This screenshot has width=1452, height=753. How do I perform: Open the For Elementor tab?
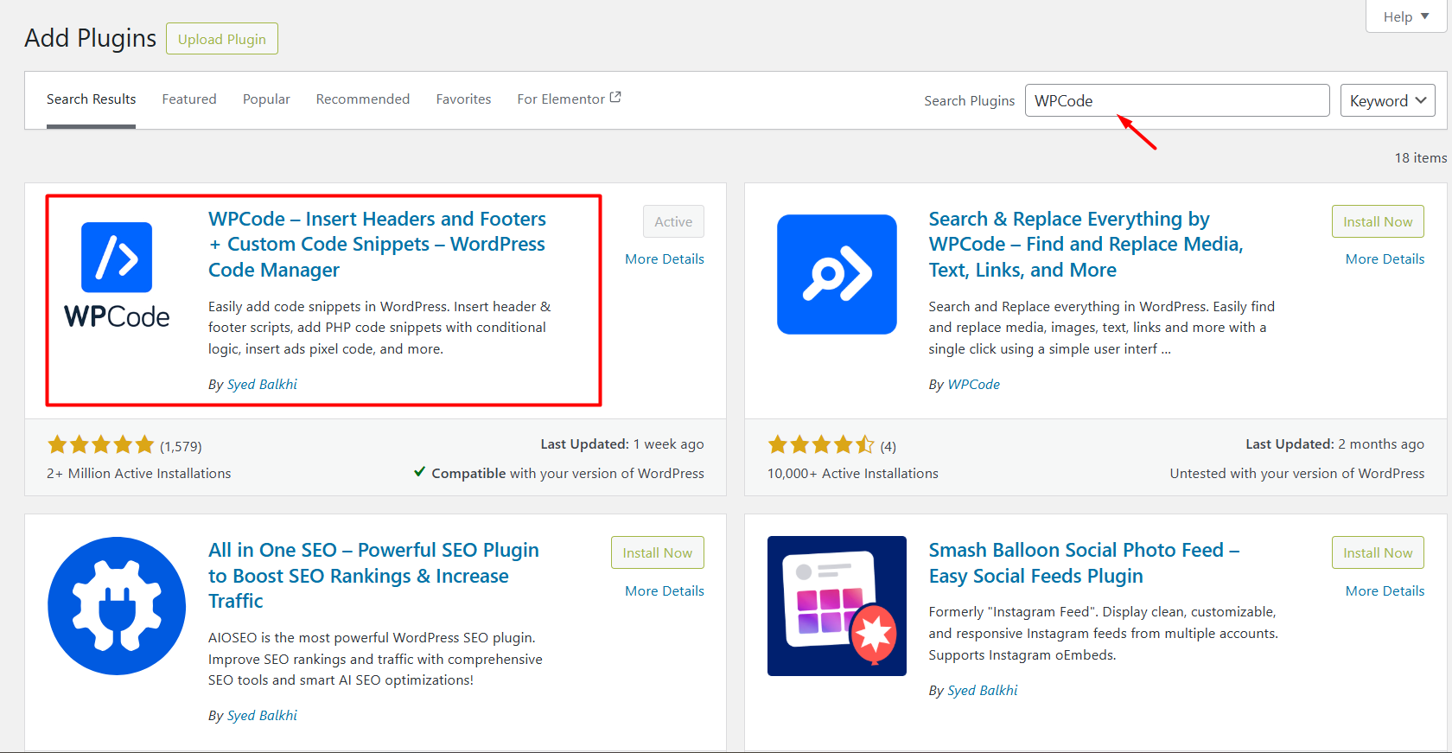pos(569,99)
